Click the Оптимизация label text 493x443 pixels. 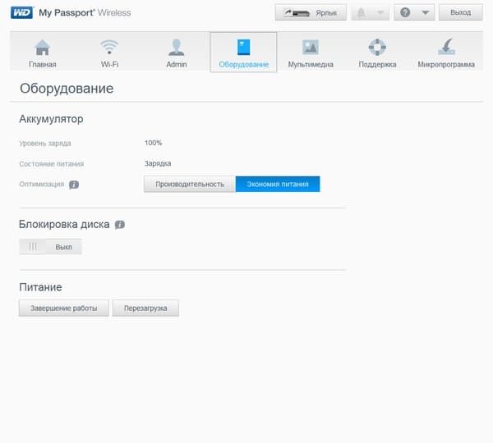(x=42, y=185)
